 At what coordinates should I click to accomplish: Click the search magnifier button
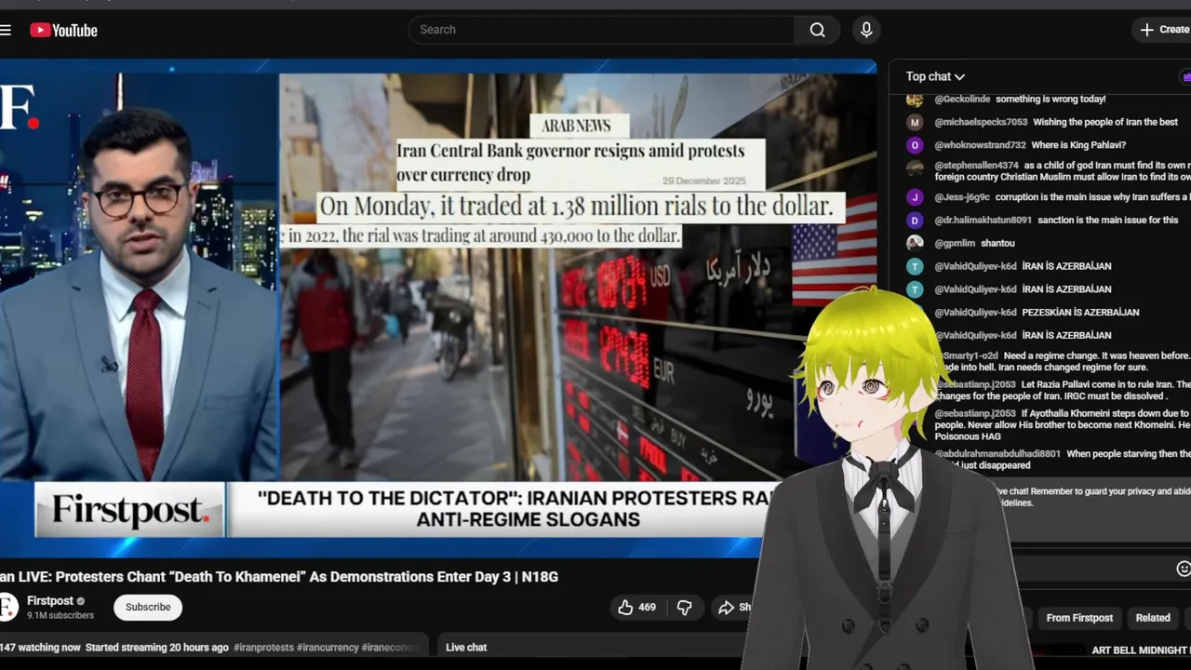click(817, 30)
